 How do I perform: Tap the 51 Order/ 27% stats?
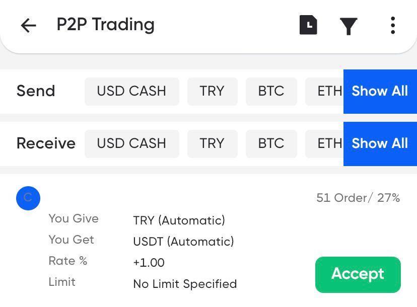point(358,198)
